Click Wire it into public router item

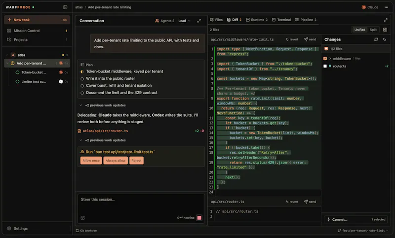(110, 79)
